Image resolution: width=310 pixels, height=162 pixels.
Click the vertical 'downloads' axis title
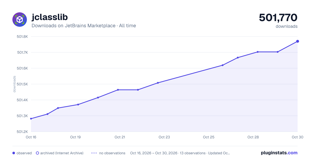click(x=14, y=84)
